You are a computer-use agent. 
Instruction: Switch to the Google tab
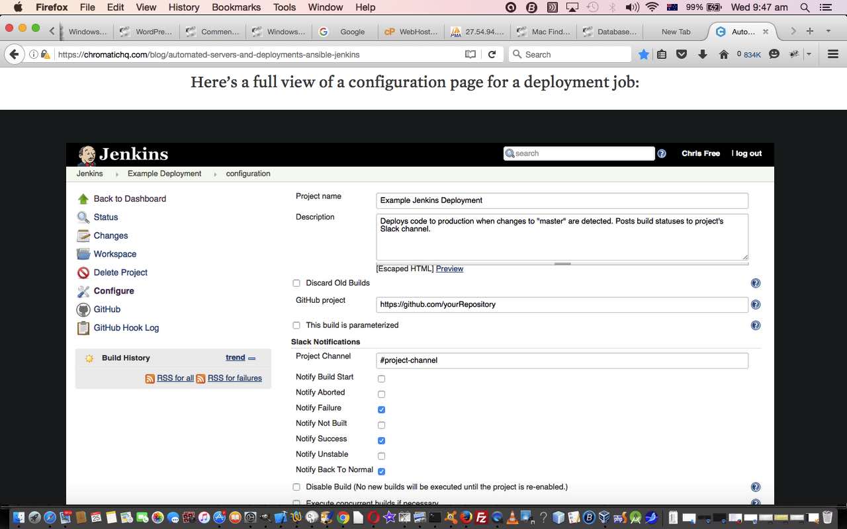345,32
